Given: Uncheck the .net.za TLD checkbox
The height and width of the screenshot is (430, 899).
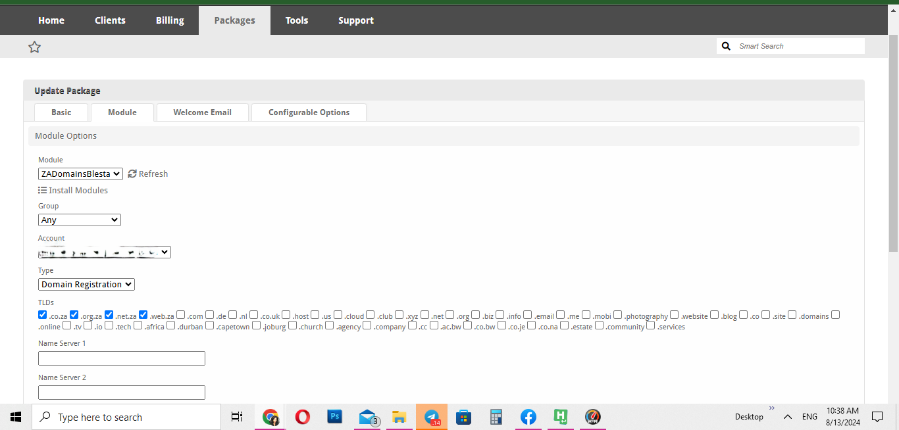Looking at the screenshot, I should [109, 315].
